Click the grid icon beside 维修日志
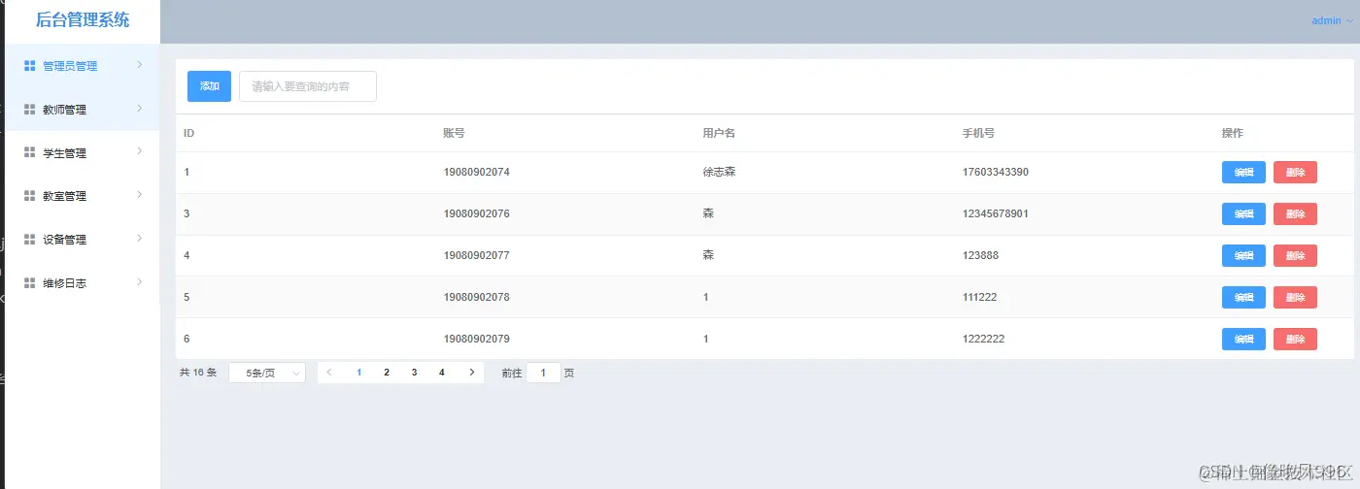The image size is (1360, 489). pyautogui.click(x=30, y=282)
